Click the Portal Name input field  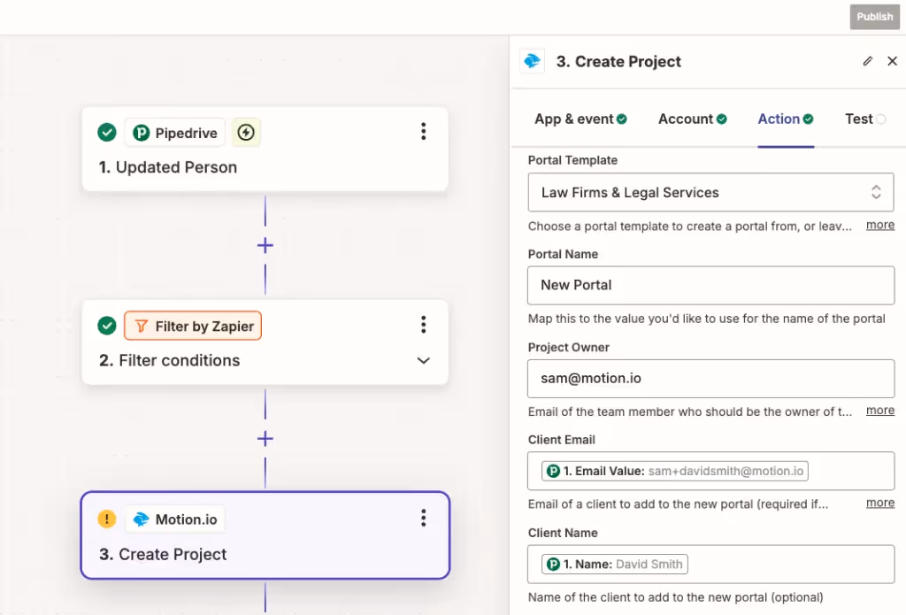(x=710, y=286)
